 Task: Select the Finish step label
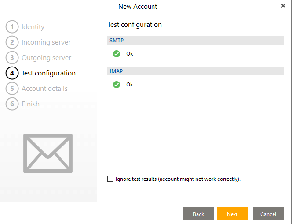[x=30, y=104]
